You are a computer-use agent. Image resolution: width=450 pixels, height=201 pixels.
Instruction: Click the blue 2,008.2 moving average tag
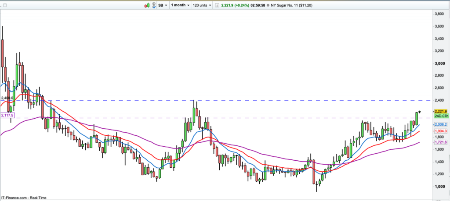440,124
